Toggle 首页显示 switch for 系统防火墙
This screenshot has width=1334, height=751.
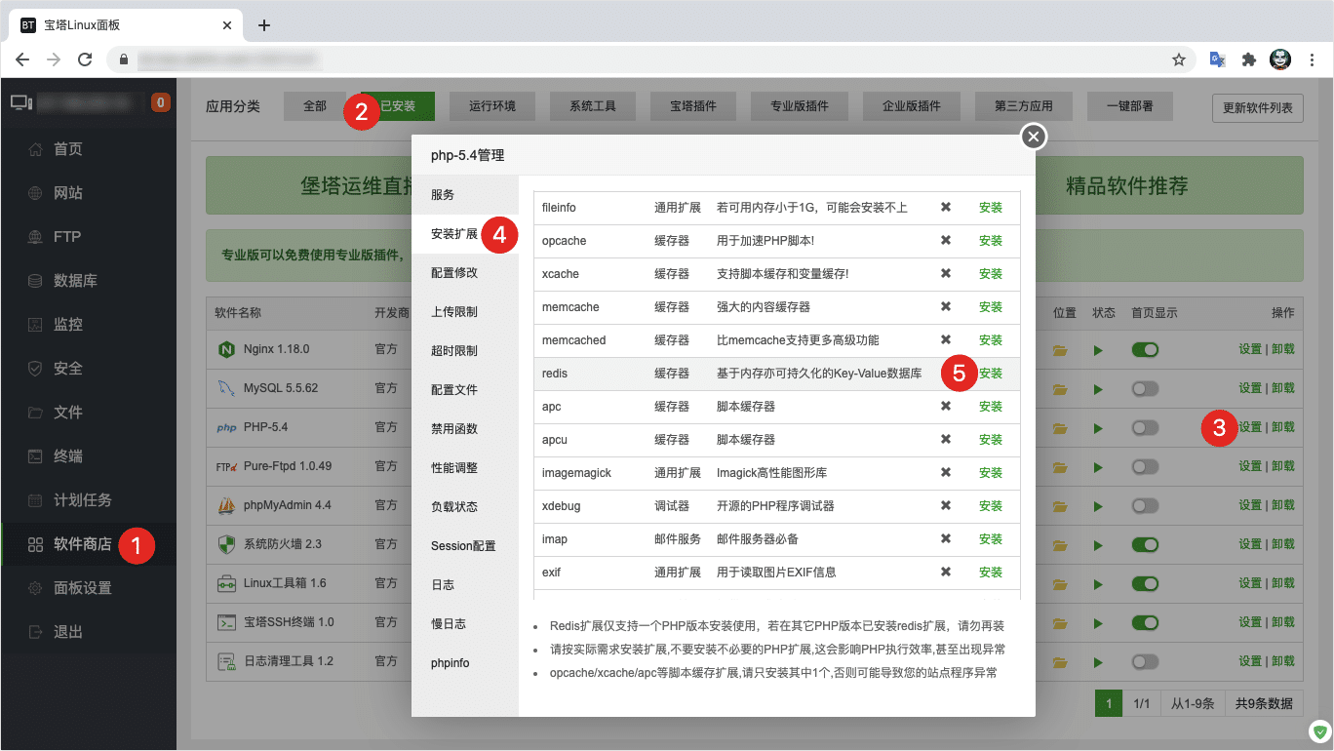(1145, 544)
